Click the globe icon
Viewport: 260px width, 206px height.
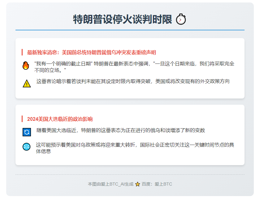[27, 147]
